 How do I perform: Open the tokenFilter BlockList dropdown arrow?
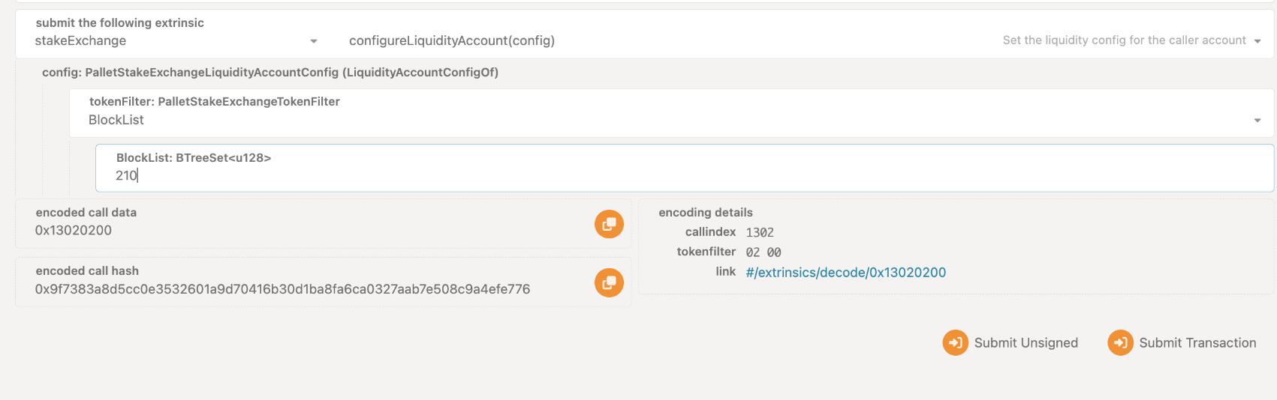tap(1257, 121)
